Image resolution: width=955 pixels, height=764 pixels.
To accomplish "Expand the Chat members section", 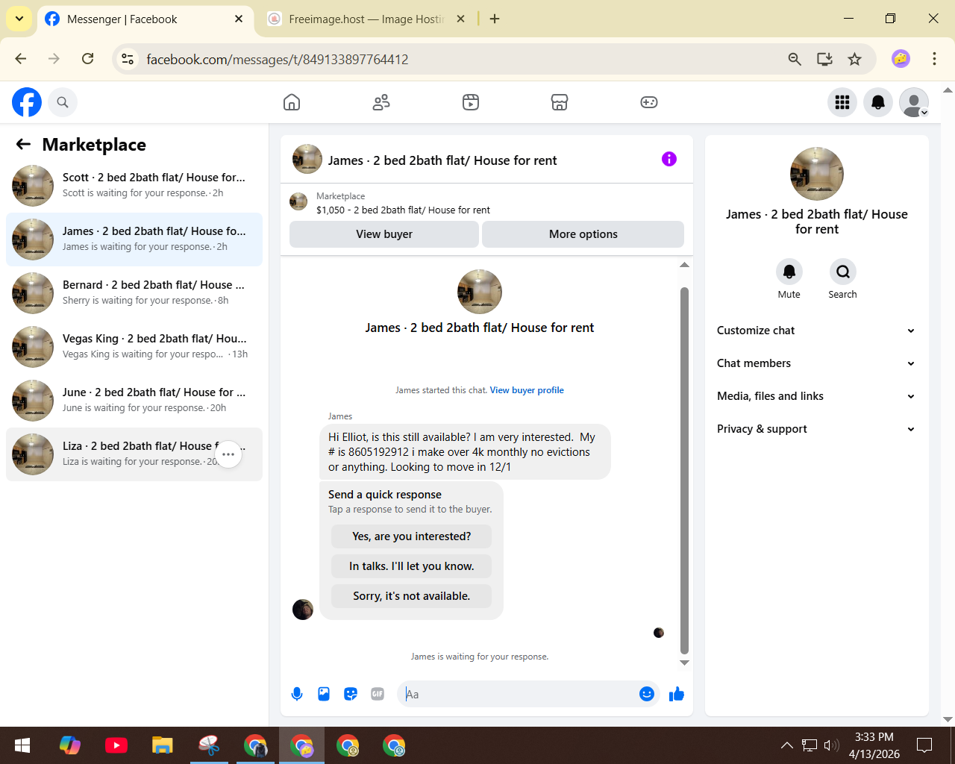I will click(x=816, y=363).
